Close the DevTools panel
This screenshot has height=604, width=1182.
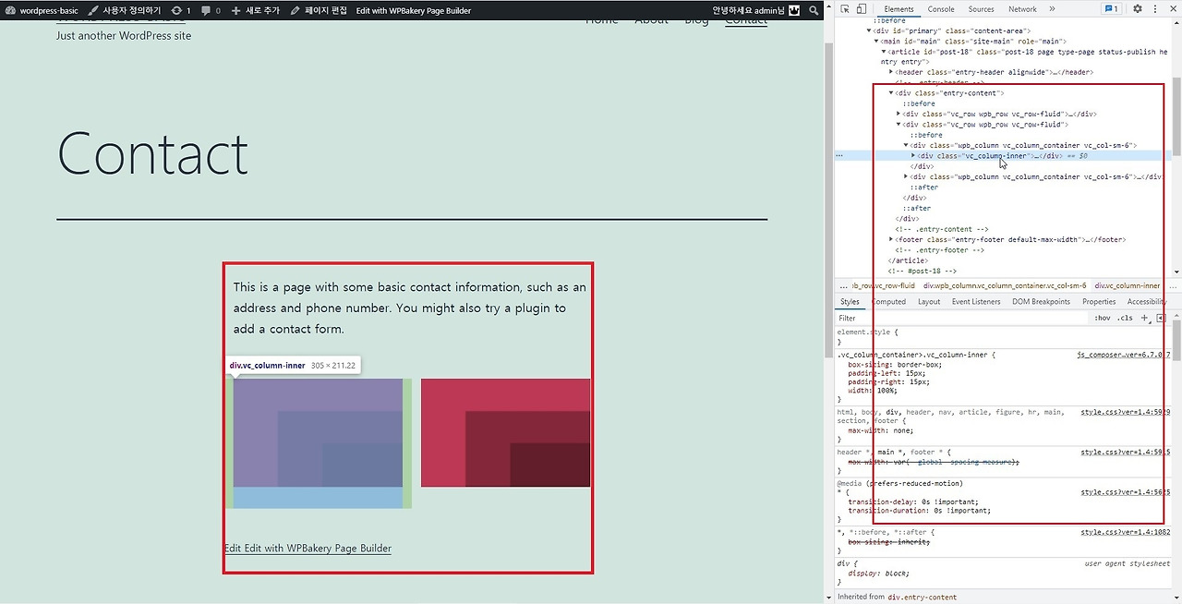[x=1172, y=9]
